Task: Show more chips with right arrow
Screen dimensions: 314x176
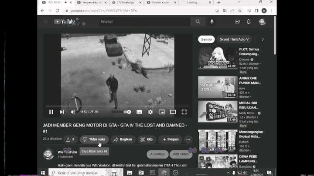Action: pos(263,40)
